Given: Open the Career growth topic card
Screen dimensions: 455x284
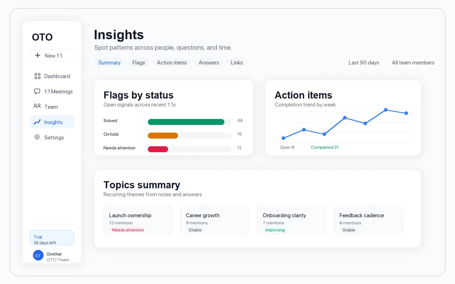Looking at the screenshot, I should (x=215, y=220).
